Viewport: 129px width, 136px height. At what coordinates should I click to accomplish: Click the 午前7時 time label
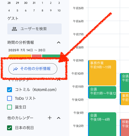tap(78, 34)
